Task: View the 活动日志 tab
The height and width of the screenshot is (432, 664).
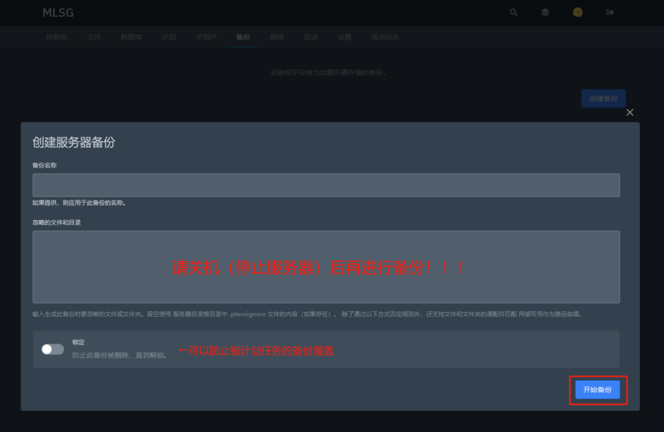Action: (385, 37)
